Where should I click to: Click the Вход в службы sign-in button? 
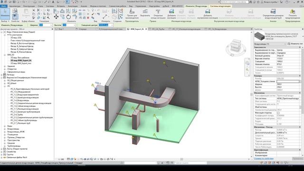pyautogui.click(x=269, y=2)
